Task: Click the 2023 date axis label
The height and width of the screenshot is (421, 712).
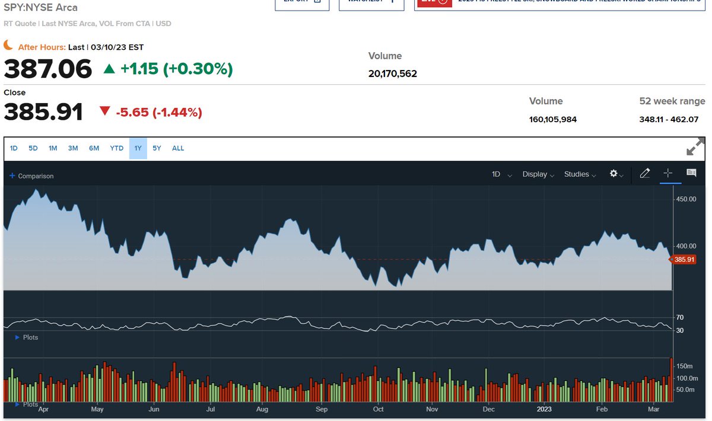Action: tap(545, 409)
